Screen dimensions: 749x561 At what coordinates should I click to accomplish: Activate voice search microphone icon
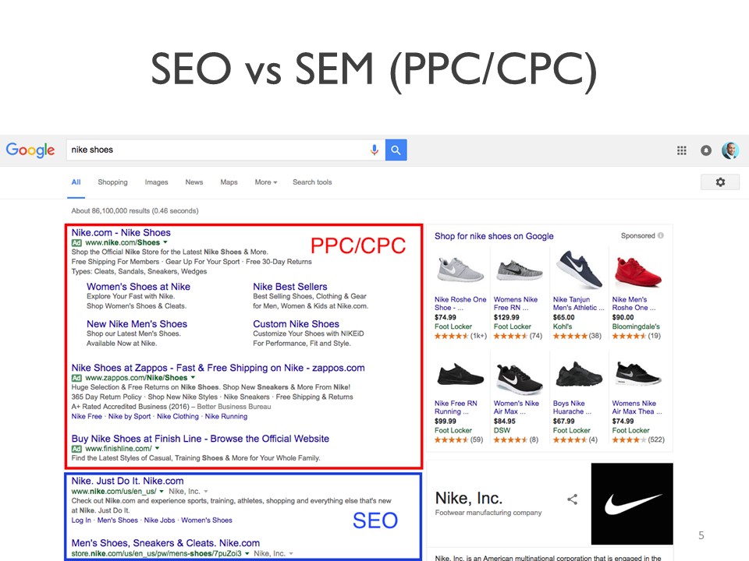coord(374,150)
